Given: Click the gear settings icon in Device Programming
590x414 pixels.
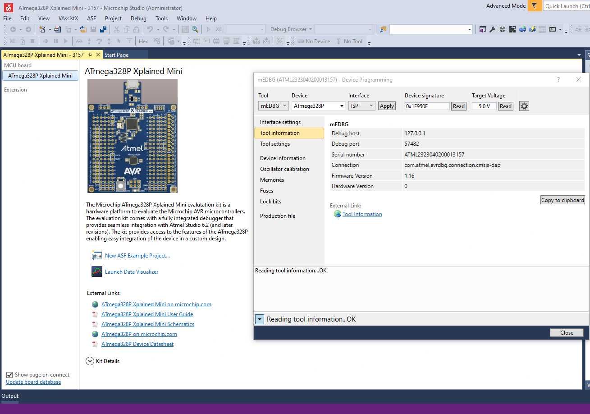Looking at the screenshot, I should coord(524,106).
